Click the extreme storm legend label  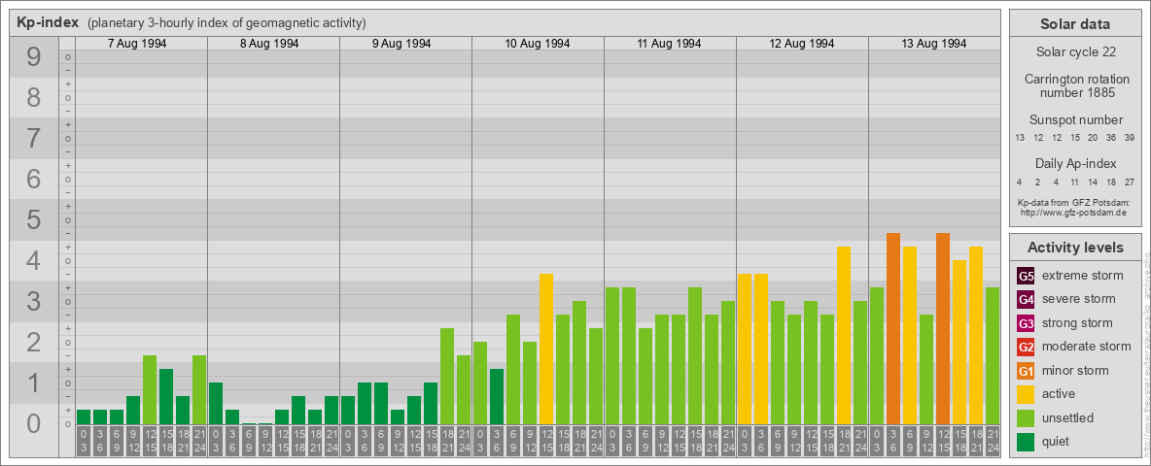tap(1083, 276)
